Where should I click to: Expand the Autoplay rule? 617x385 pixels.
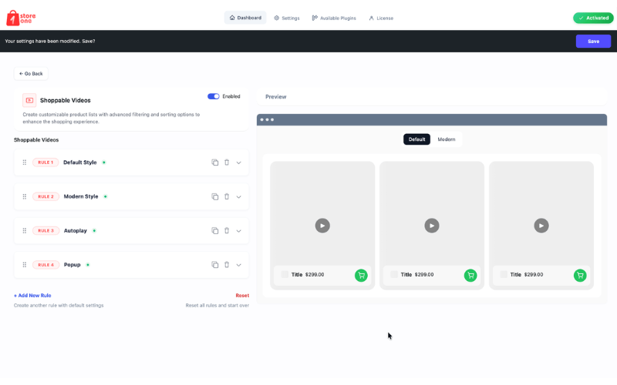238,231
